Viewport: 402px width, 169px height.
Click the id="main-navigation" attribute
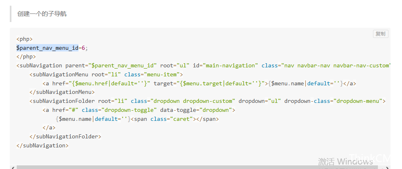tap(226, 66)
